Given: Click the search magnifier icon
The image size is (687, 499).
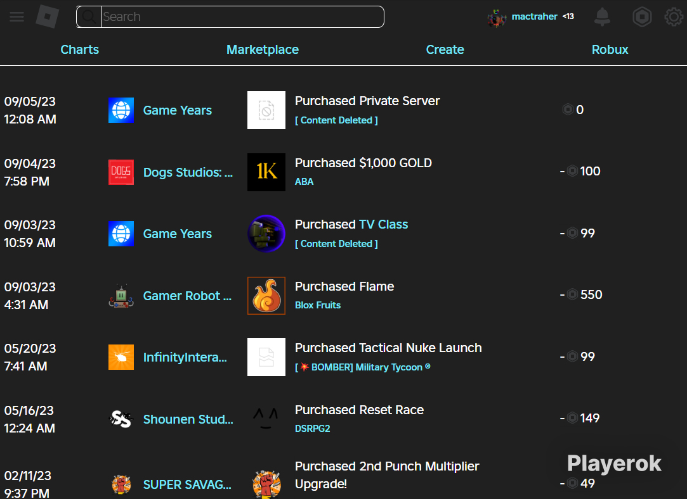Looking at the screenshot, I should (x=89, y=16).
